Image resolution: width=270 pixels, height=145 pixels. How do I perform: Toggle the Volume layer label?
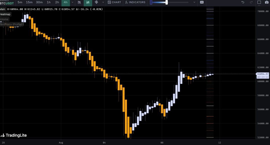tap(4, 19)
